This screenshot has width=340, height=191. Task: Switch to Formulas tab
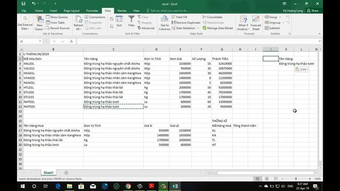point(92,11)
